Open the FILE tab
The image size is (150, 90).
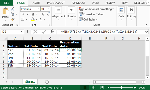coord(6,3)
